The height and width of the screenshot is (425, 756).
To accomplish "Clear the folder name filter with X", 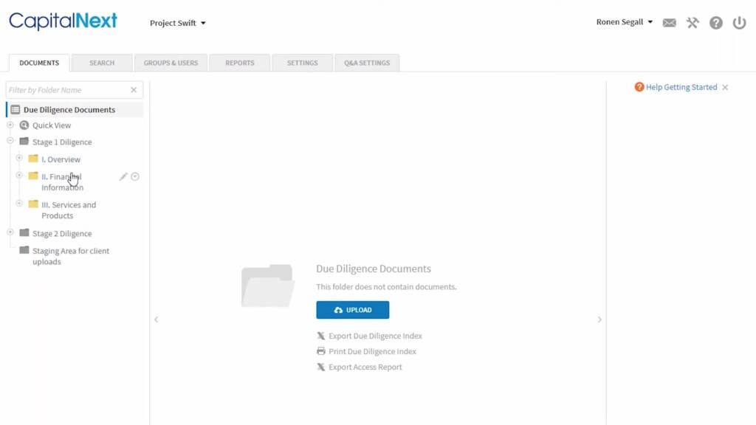I will coord(134,90).
